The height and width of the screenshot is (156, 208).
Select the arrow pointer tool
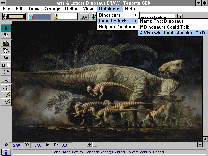coord(6,28)
